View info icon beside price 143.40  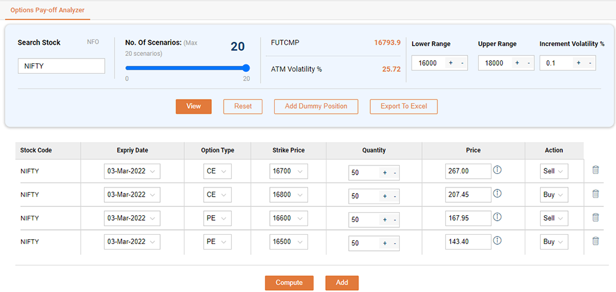click(x=497, y=240)
